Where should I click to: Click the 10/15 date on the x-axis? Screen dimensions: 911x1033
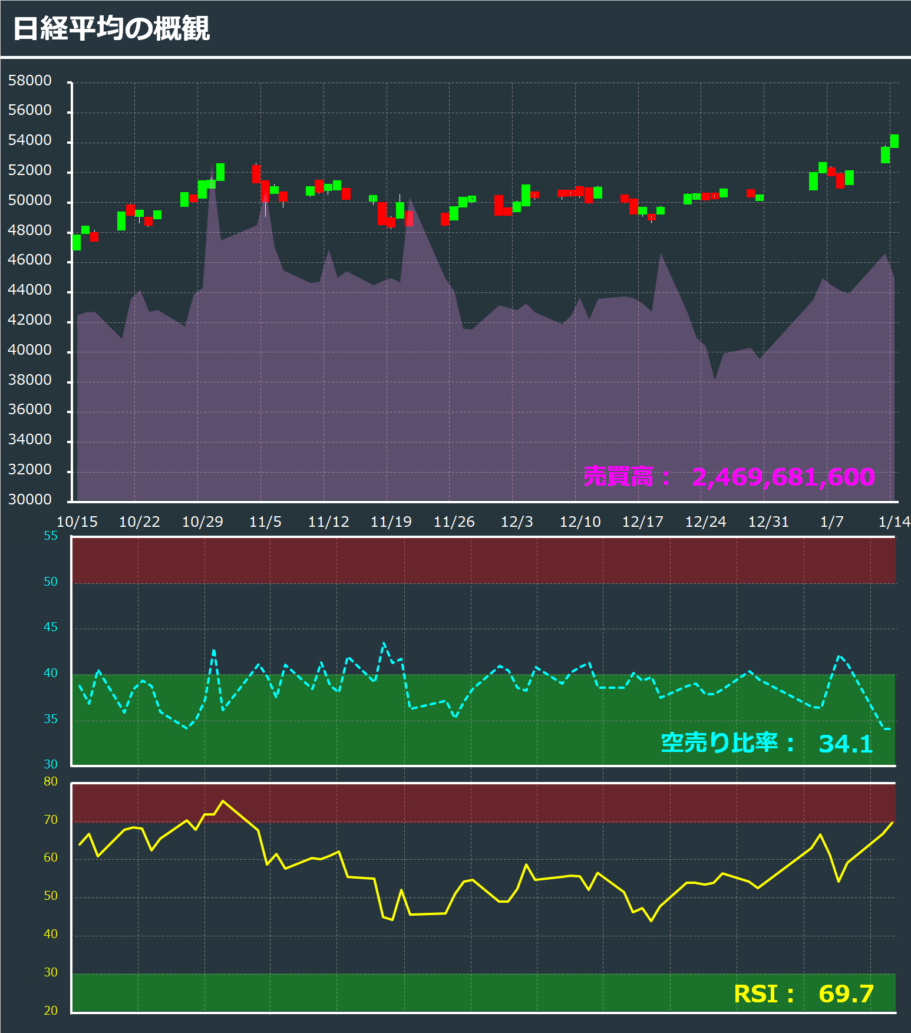tap(77, 522)
